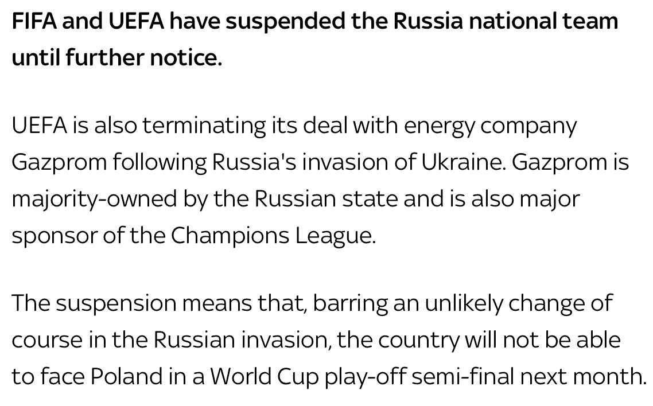Click the word "Ukraine"
Viewport: 653px width, 406px height.
[x=464, y=162]
